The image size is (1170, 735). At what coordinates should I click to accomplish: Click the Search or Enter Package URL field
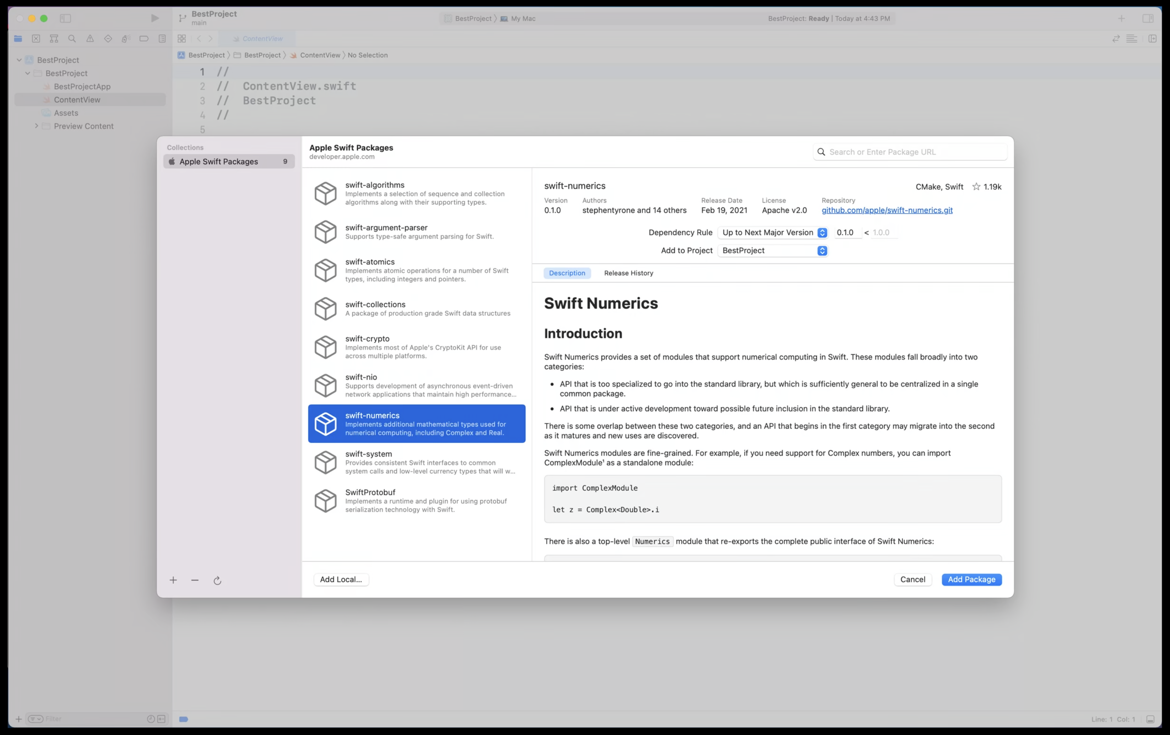(x=910, y=152)
